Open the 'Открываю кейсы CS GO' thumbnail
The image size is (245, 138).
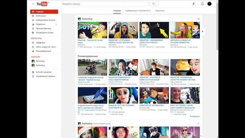(x=123, y=30)
